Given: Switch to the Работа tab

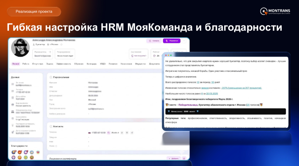Looking at the screenshot, I should coord(26,64).
